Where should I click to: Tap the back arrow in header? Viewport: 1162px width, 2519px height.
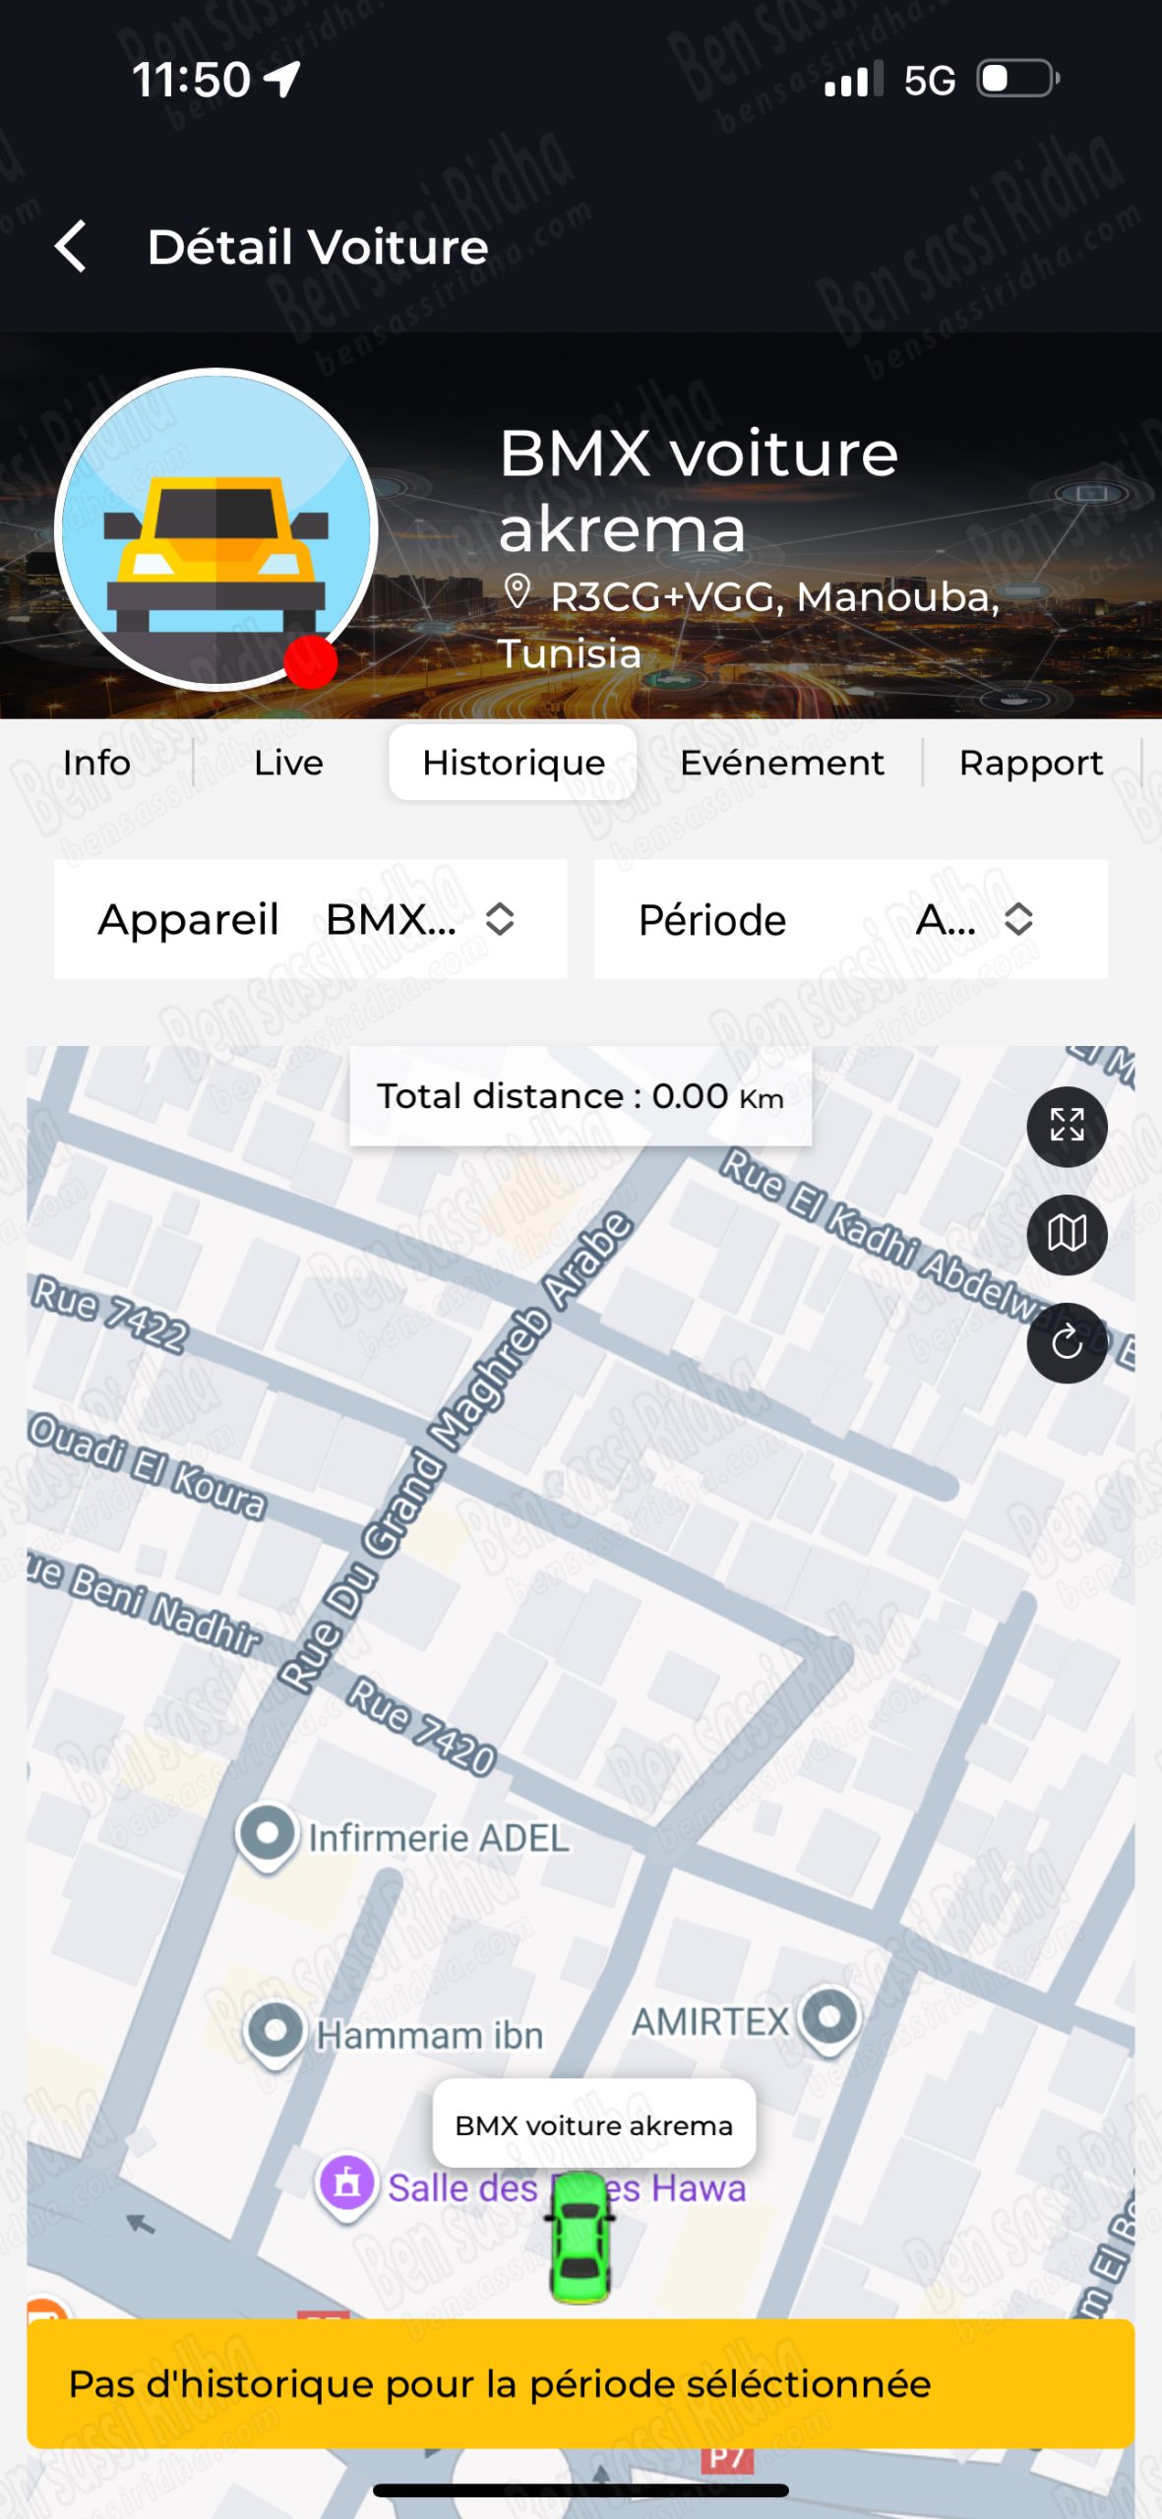coord(71,246)
